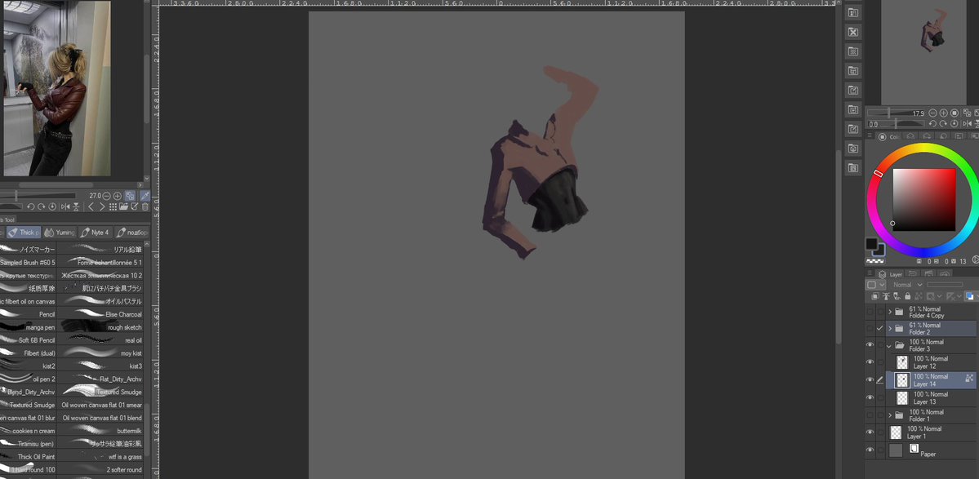This screenshot has width=979, height=479.
Task: Reset Navigator rotation with the circle icon
Action: (x=954, y=124)
